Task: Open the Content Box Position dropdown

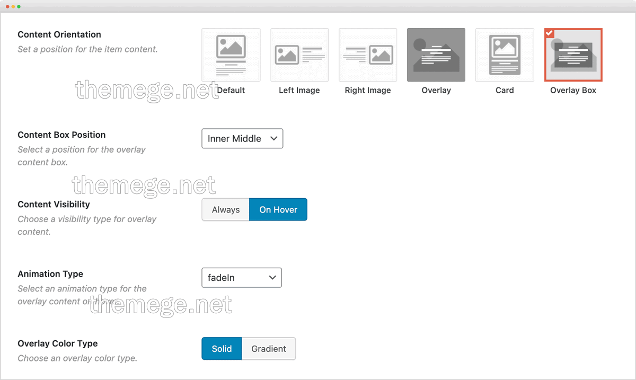Action: (x=242, y=138)
